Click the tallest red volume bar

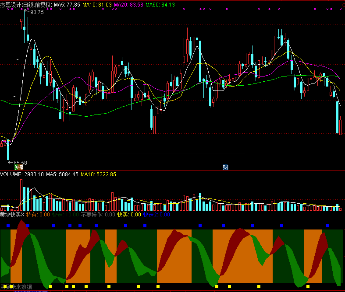click(x=21, y=195)
